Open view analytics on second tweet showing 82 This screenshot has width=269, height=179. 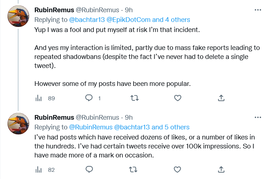pyautogui.click(x=45, y=170)
